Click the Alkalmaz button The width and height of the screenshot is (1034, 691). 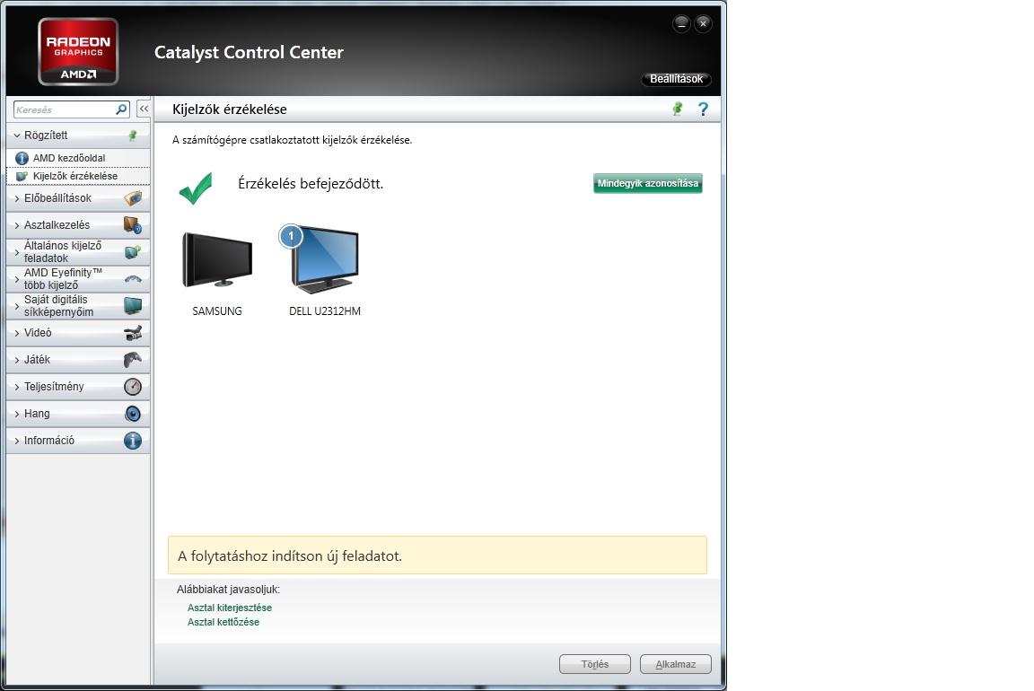[x=675, y=664]
